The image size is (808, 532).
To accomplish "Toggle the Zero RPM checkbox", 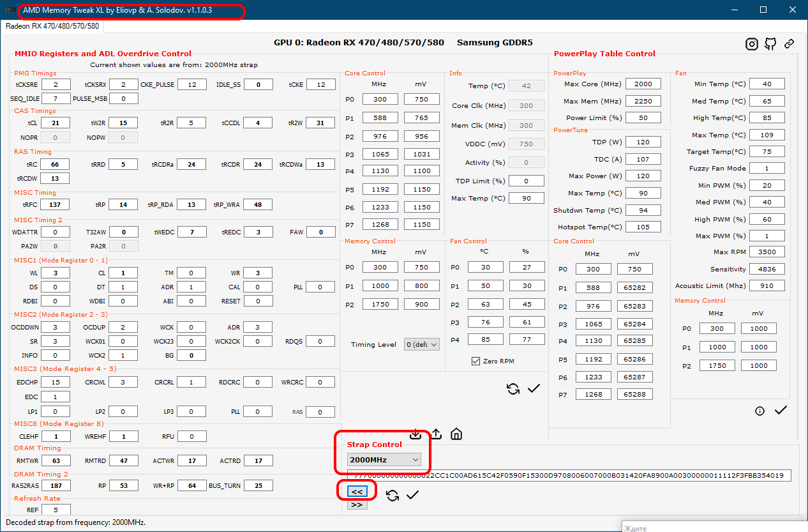I will point(475,361).
